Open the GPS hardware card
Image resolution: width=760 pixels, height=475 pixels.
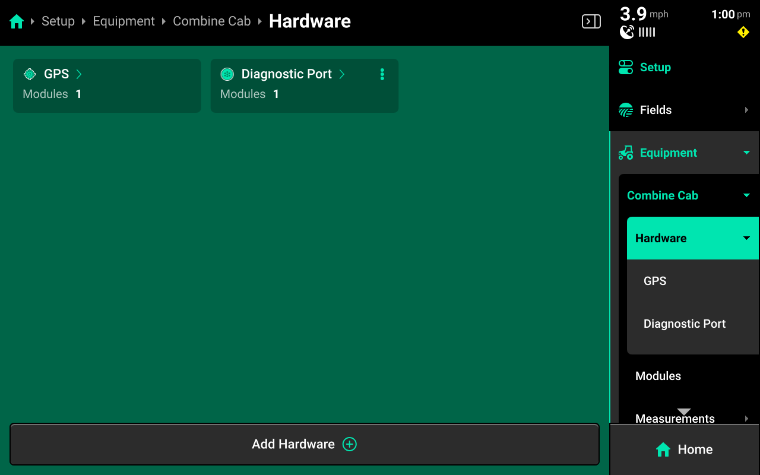click(107, 85)
